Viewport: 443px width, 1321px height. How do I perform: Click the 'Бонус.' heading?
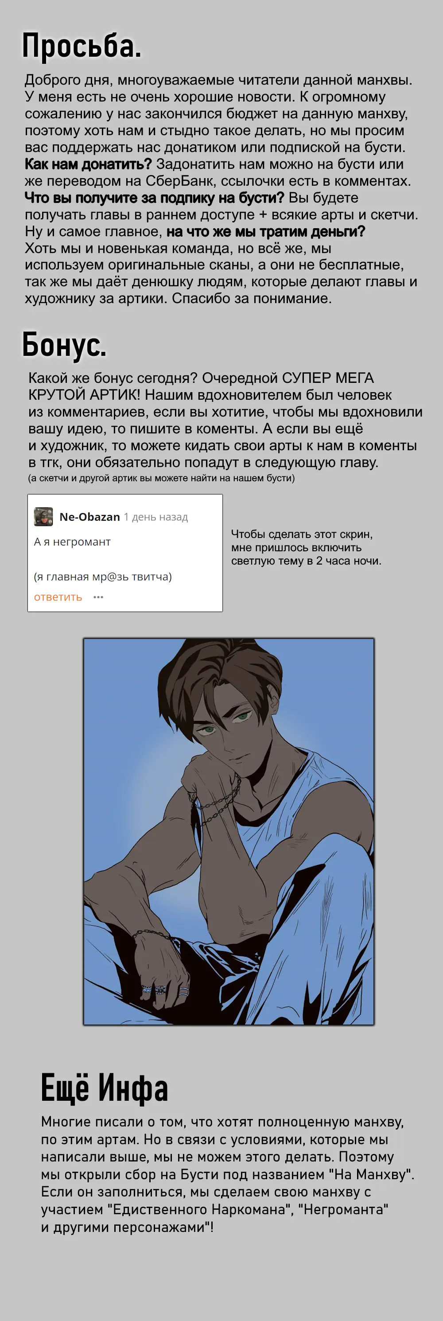pyautogui.click(x=64, y=344)
